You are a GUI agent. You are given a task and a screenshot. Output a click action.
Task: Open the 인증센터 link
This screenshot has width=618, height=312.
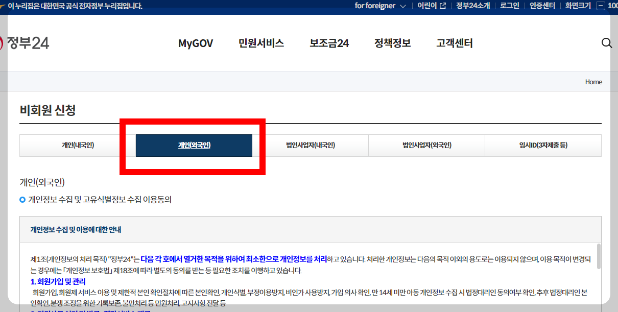pyautogui.click(x=542, y=6)
